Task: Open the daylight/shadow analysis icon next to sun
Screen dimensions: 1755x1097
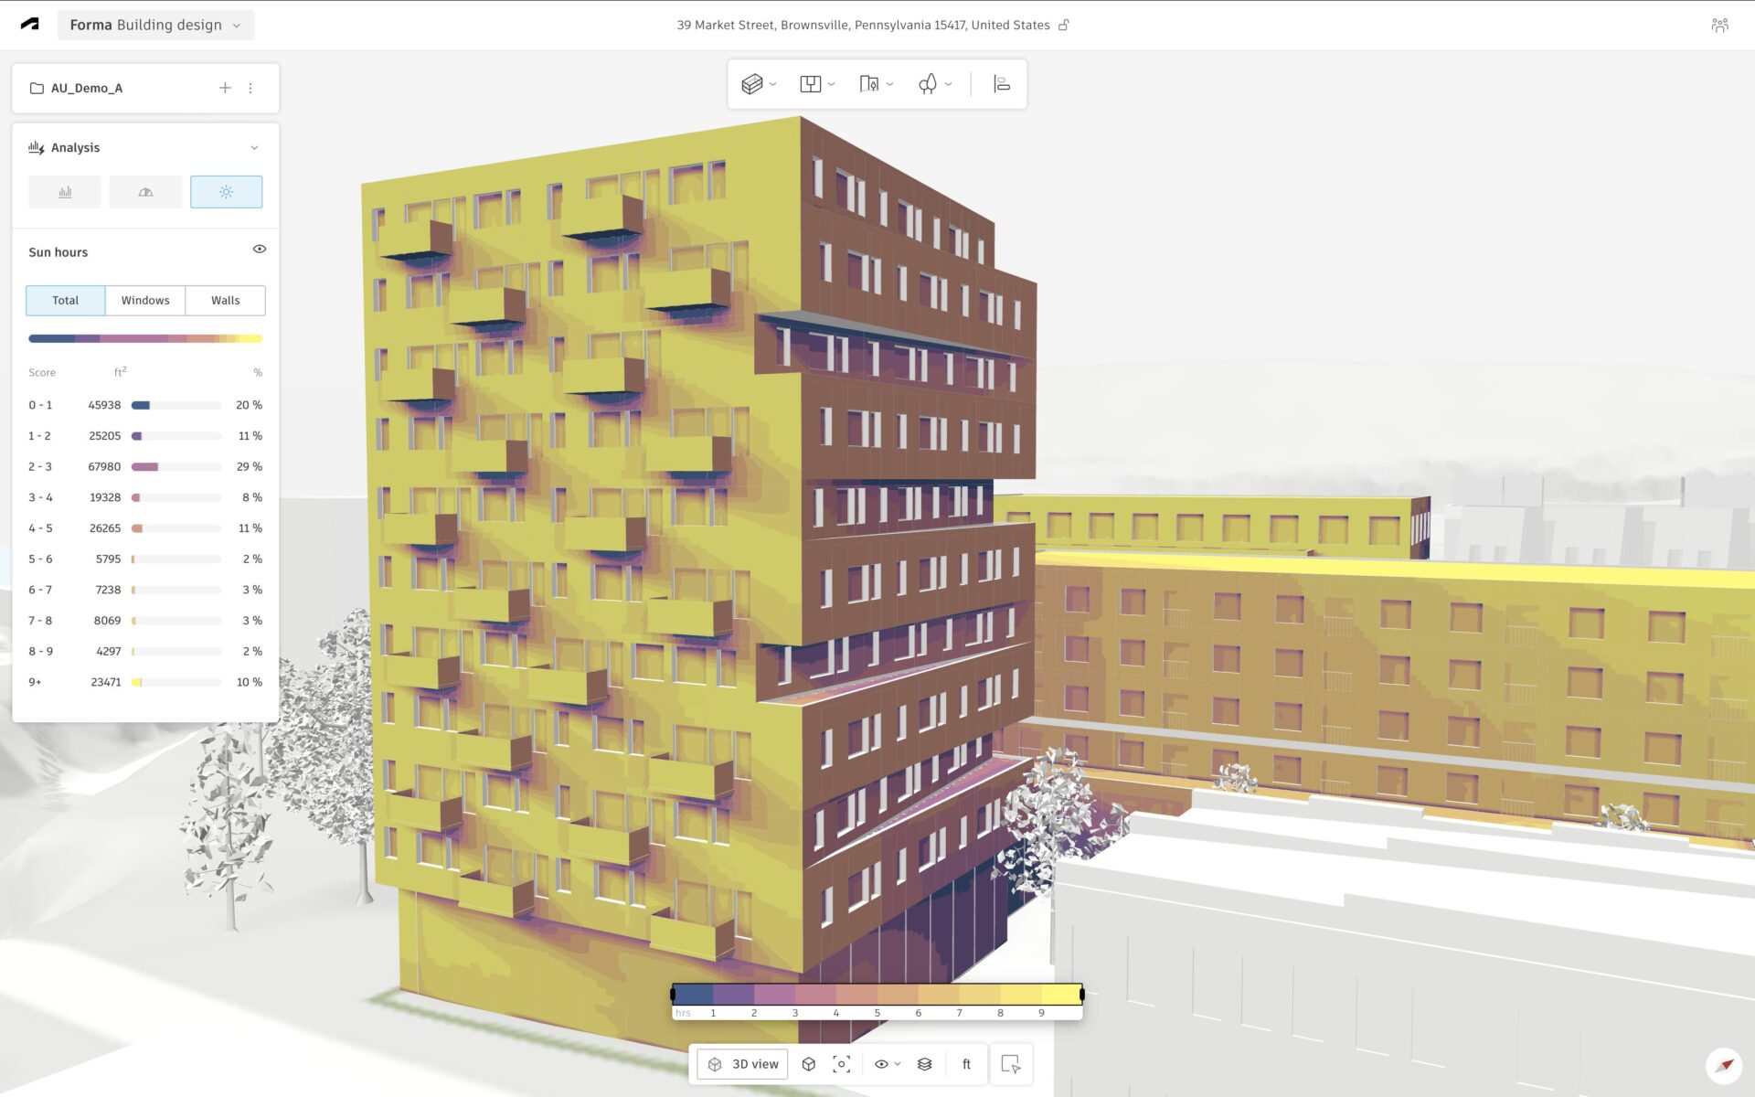Action: pyautogui.click(x=144, y=192)
